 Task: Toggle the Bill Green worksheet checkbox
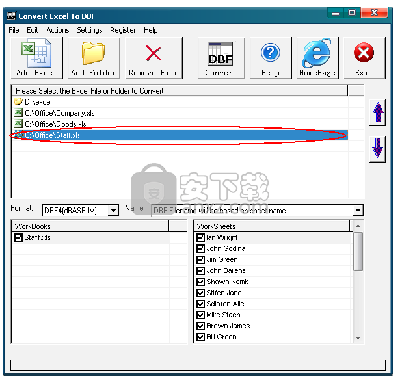200,337
